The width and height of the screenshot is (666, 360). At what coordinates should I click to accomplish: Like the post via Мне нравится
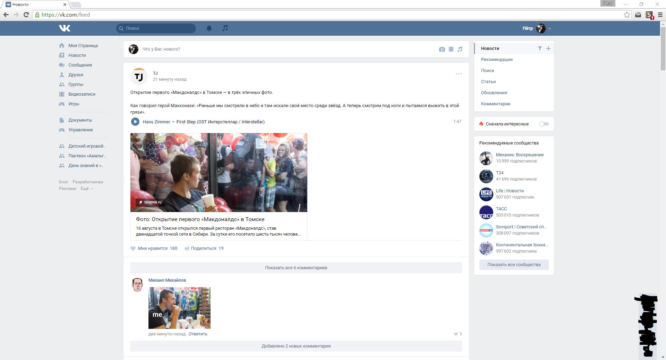(154, 248)
